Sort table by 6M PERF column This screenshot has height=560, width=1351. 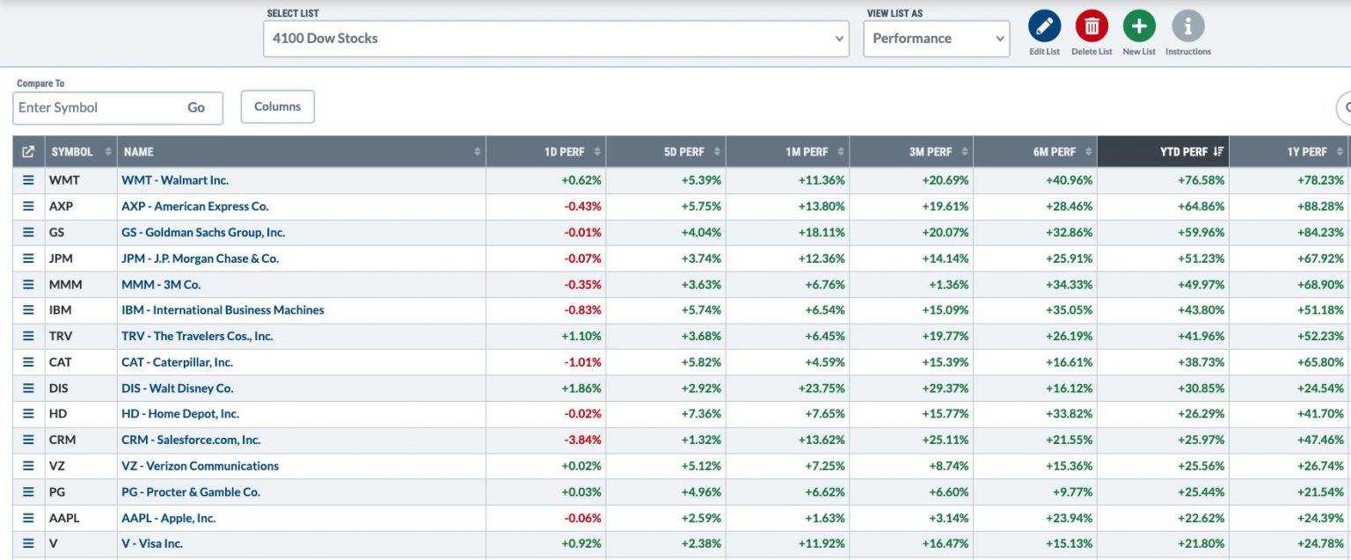pos(1036,152)
